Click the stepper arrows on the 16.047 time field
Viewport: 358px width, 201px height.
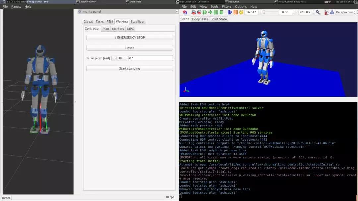[259, 12]
